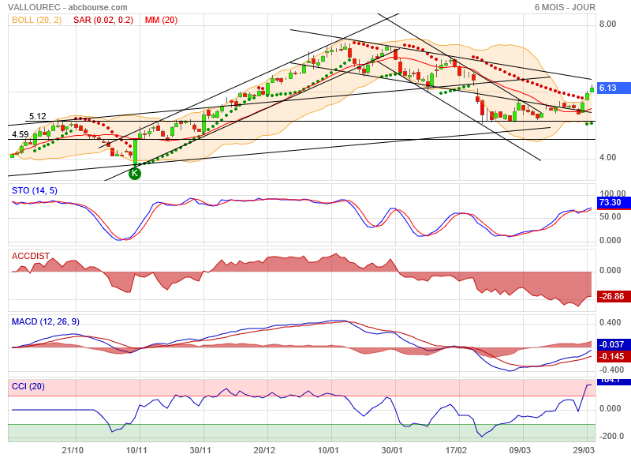Click the green K marker icon
Image resolution: width=631 pixels, height=458 pixels.
coord(134,174)
